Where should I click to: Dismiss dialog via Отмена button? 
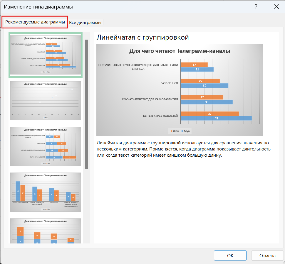pyautogui.click(x=267, y=255)
